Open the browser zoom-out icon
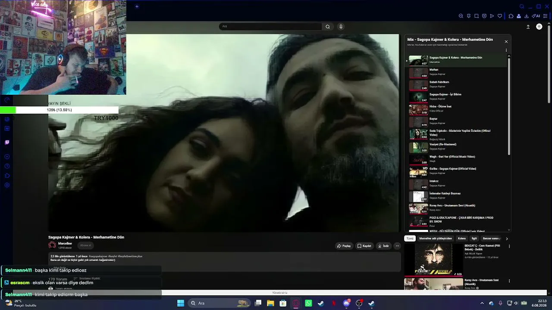This screenshot has width=552, height=310. pos(461,16)
